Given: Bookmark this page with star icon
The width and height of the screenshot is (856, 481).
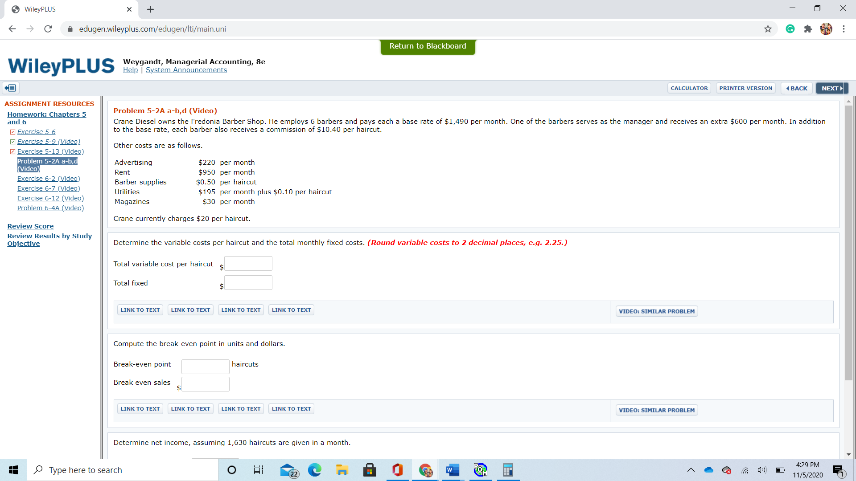Looking at the screenshot, I should pyautogui.click(x=768, y=29).
